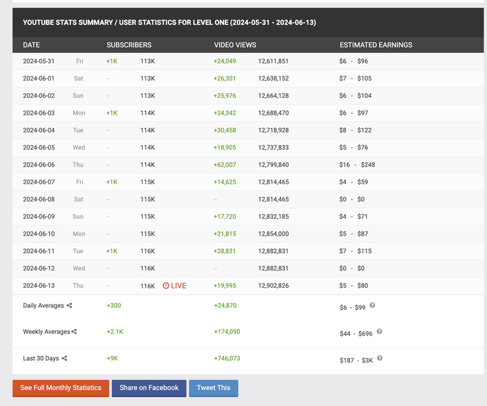Click the Weekly Averages +174,090 views value
Screen dimensions: 487x406
coord(227,332)
